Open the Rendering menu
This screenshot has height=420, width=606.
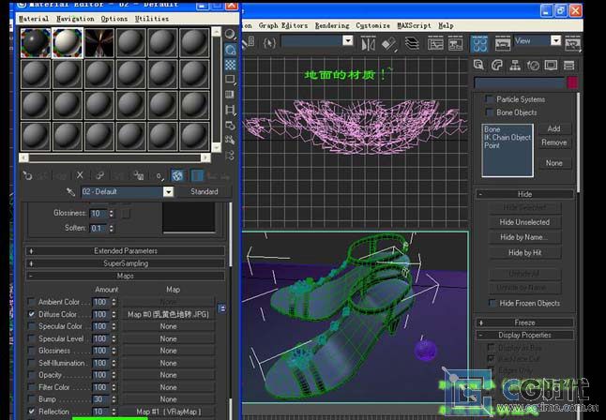(x=332, y=26)
